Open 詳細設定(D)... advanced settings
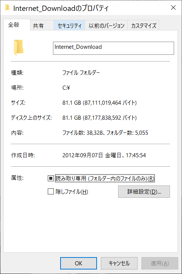Screen dimensions: 182x274 click(x=144, y=191)
